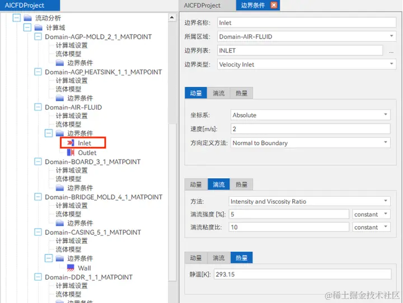Select 热量 tab in first tab group
This screenshot has height=303, width=403.
(241, 93)
